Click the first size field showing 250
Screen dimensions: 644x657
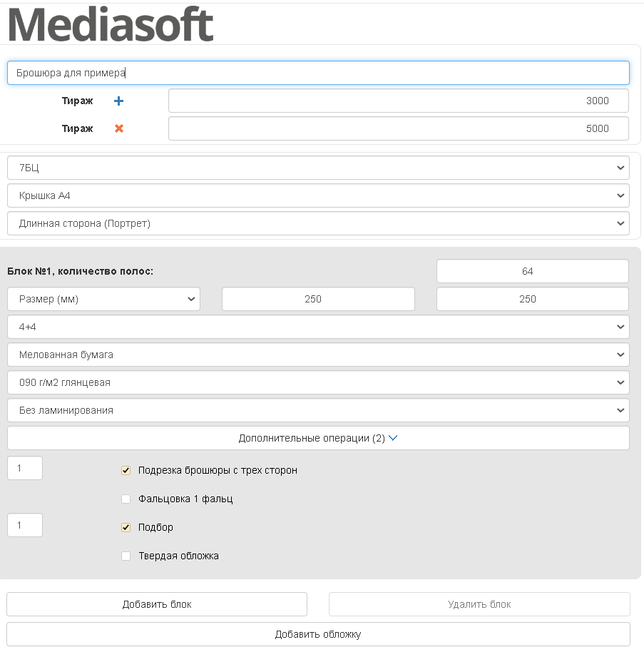coord(318,299)
